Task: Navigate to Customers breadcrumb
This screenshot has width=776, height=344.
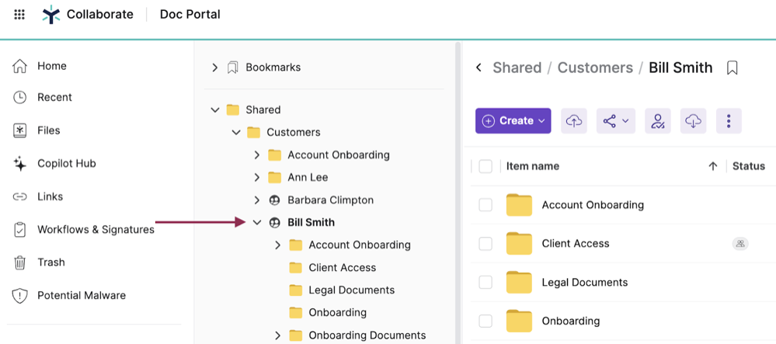Action: pos(595,68)
